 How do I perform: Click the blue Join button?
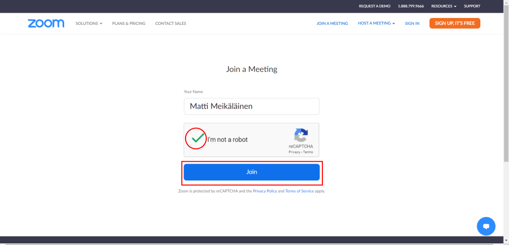251,172
